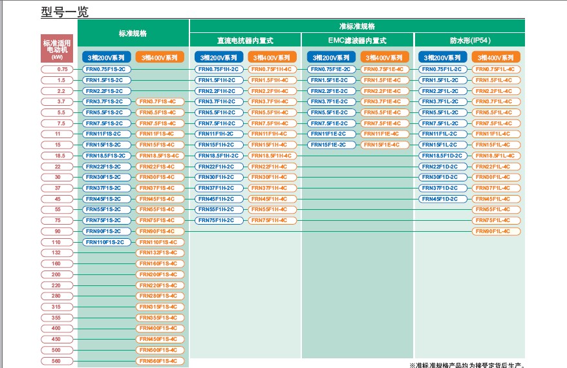Select model FRN2.2F1S-2C
The height and width of the screenshot is (368, 567).
[x=107, y=91]
